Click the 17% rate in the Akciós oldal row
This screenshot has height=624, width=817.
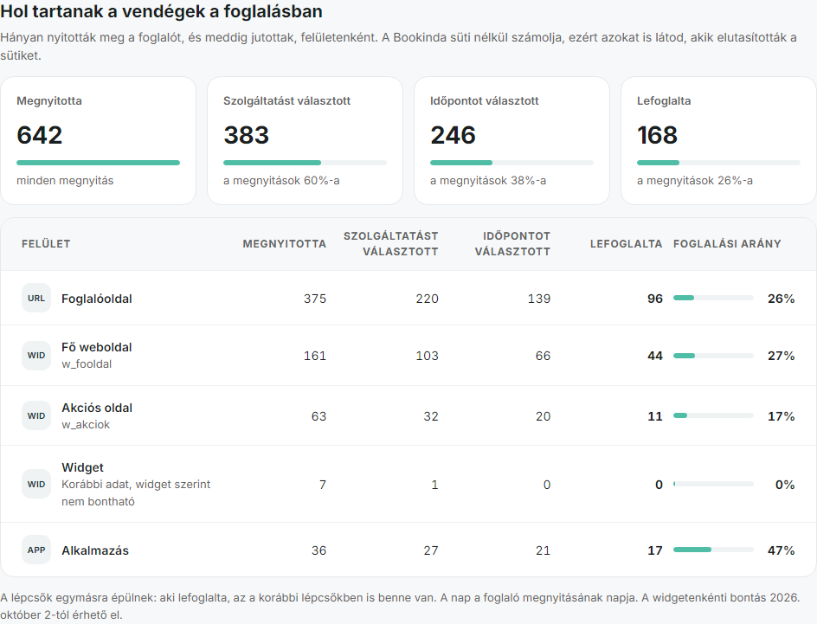[x=781, y=416]
